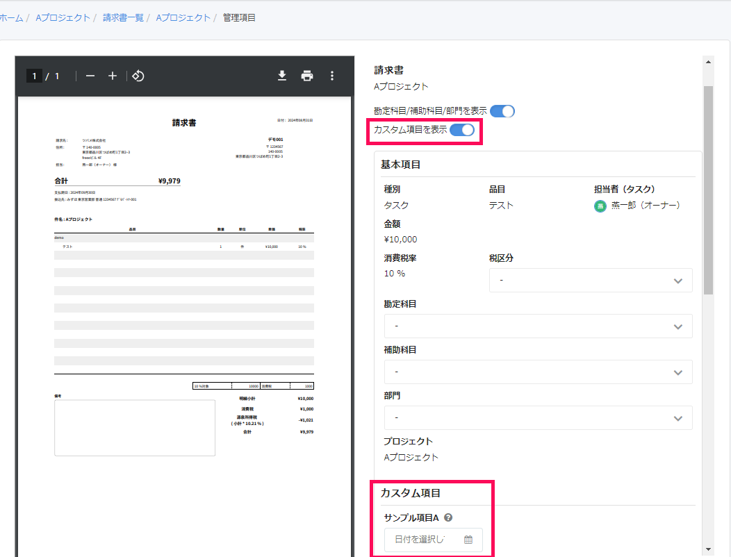Open second Aプロジェクト breadcrumb after 請求書一覧

183,18
